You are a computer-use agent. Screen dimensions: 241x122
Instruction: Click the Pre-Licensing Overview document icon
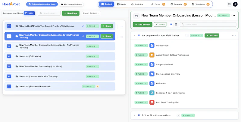(x=152, y=74)
